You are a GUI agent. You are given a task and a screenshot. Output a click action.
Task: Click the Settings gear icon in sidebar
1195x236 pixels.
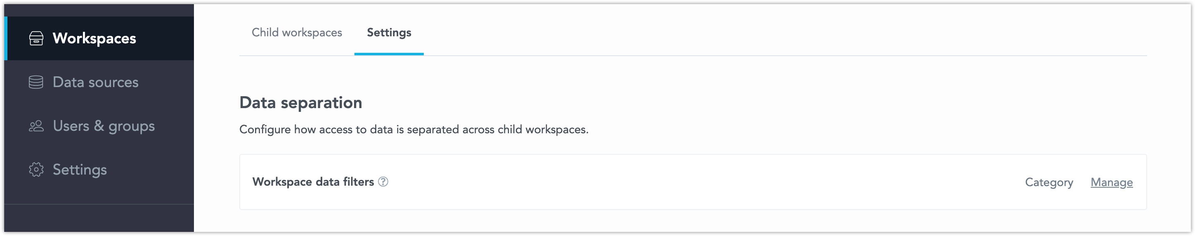[x=36, y=170]
